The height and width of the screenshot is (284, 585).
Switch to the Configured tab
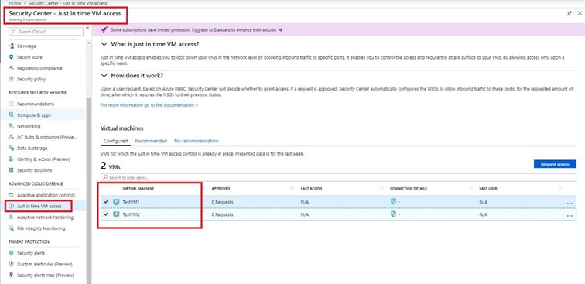click(x=115, y=141)
